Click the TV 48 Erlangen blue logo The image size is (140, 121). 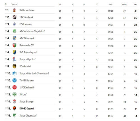tap(15, 80)
